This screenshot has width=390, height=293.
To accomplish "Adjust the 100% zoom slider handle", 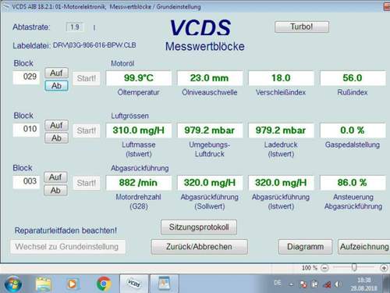I will pos(354,267).
